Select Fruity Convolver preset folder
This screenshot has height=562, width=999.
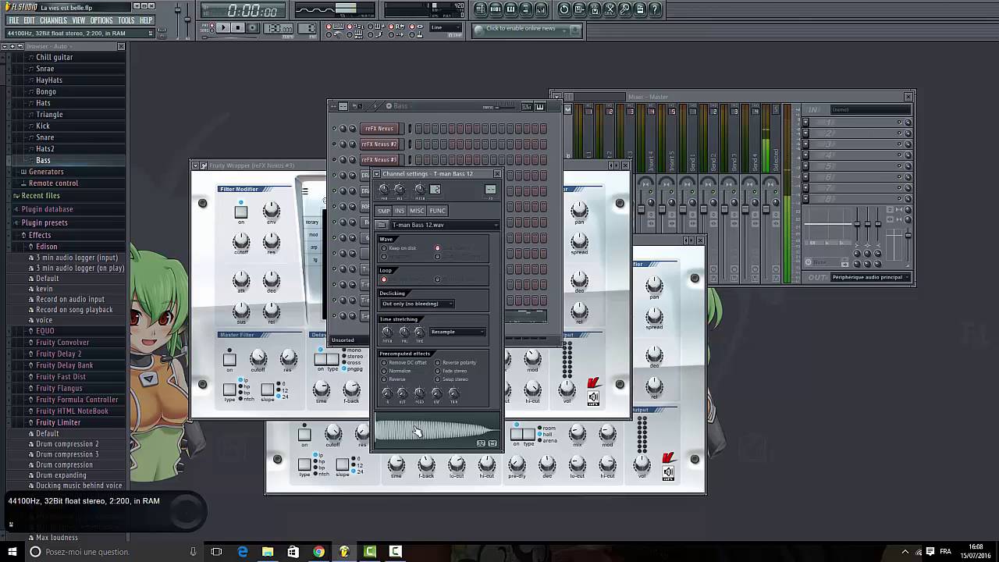(x=62, y=343)
